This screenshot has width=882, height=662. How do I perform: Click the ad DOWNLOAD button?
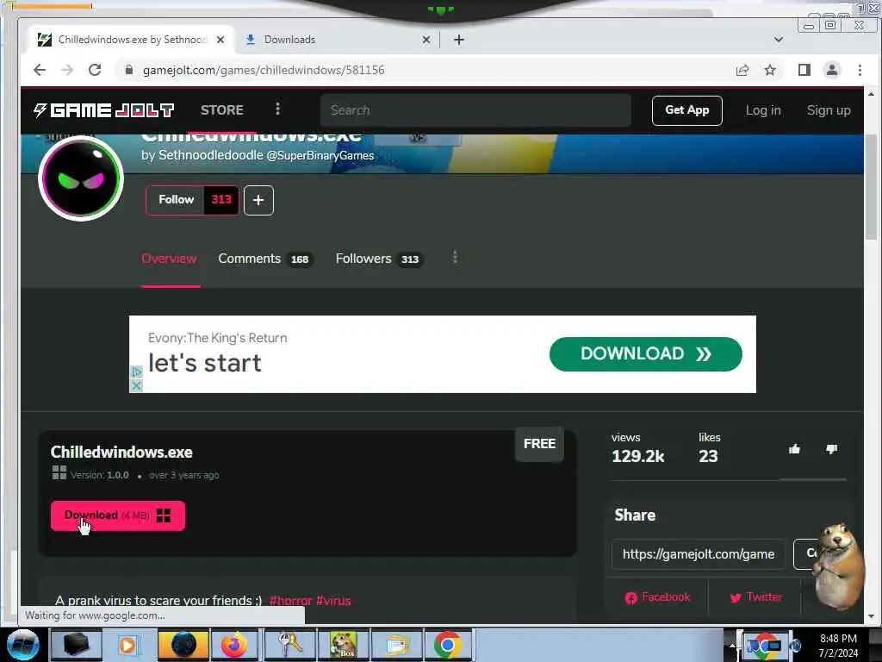[x=646, y=354]
